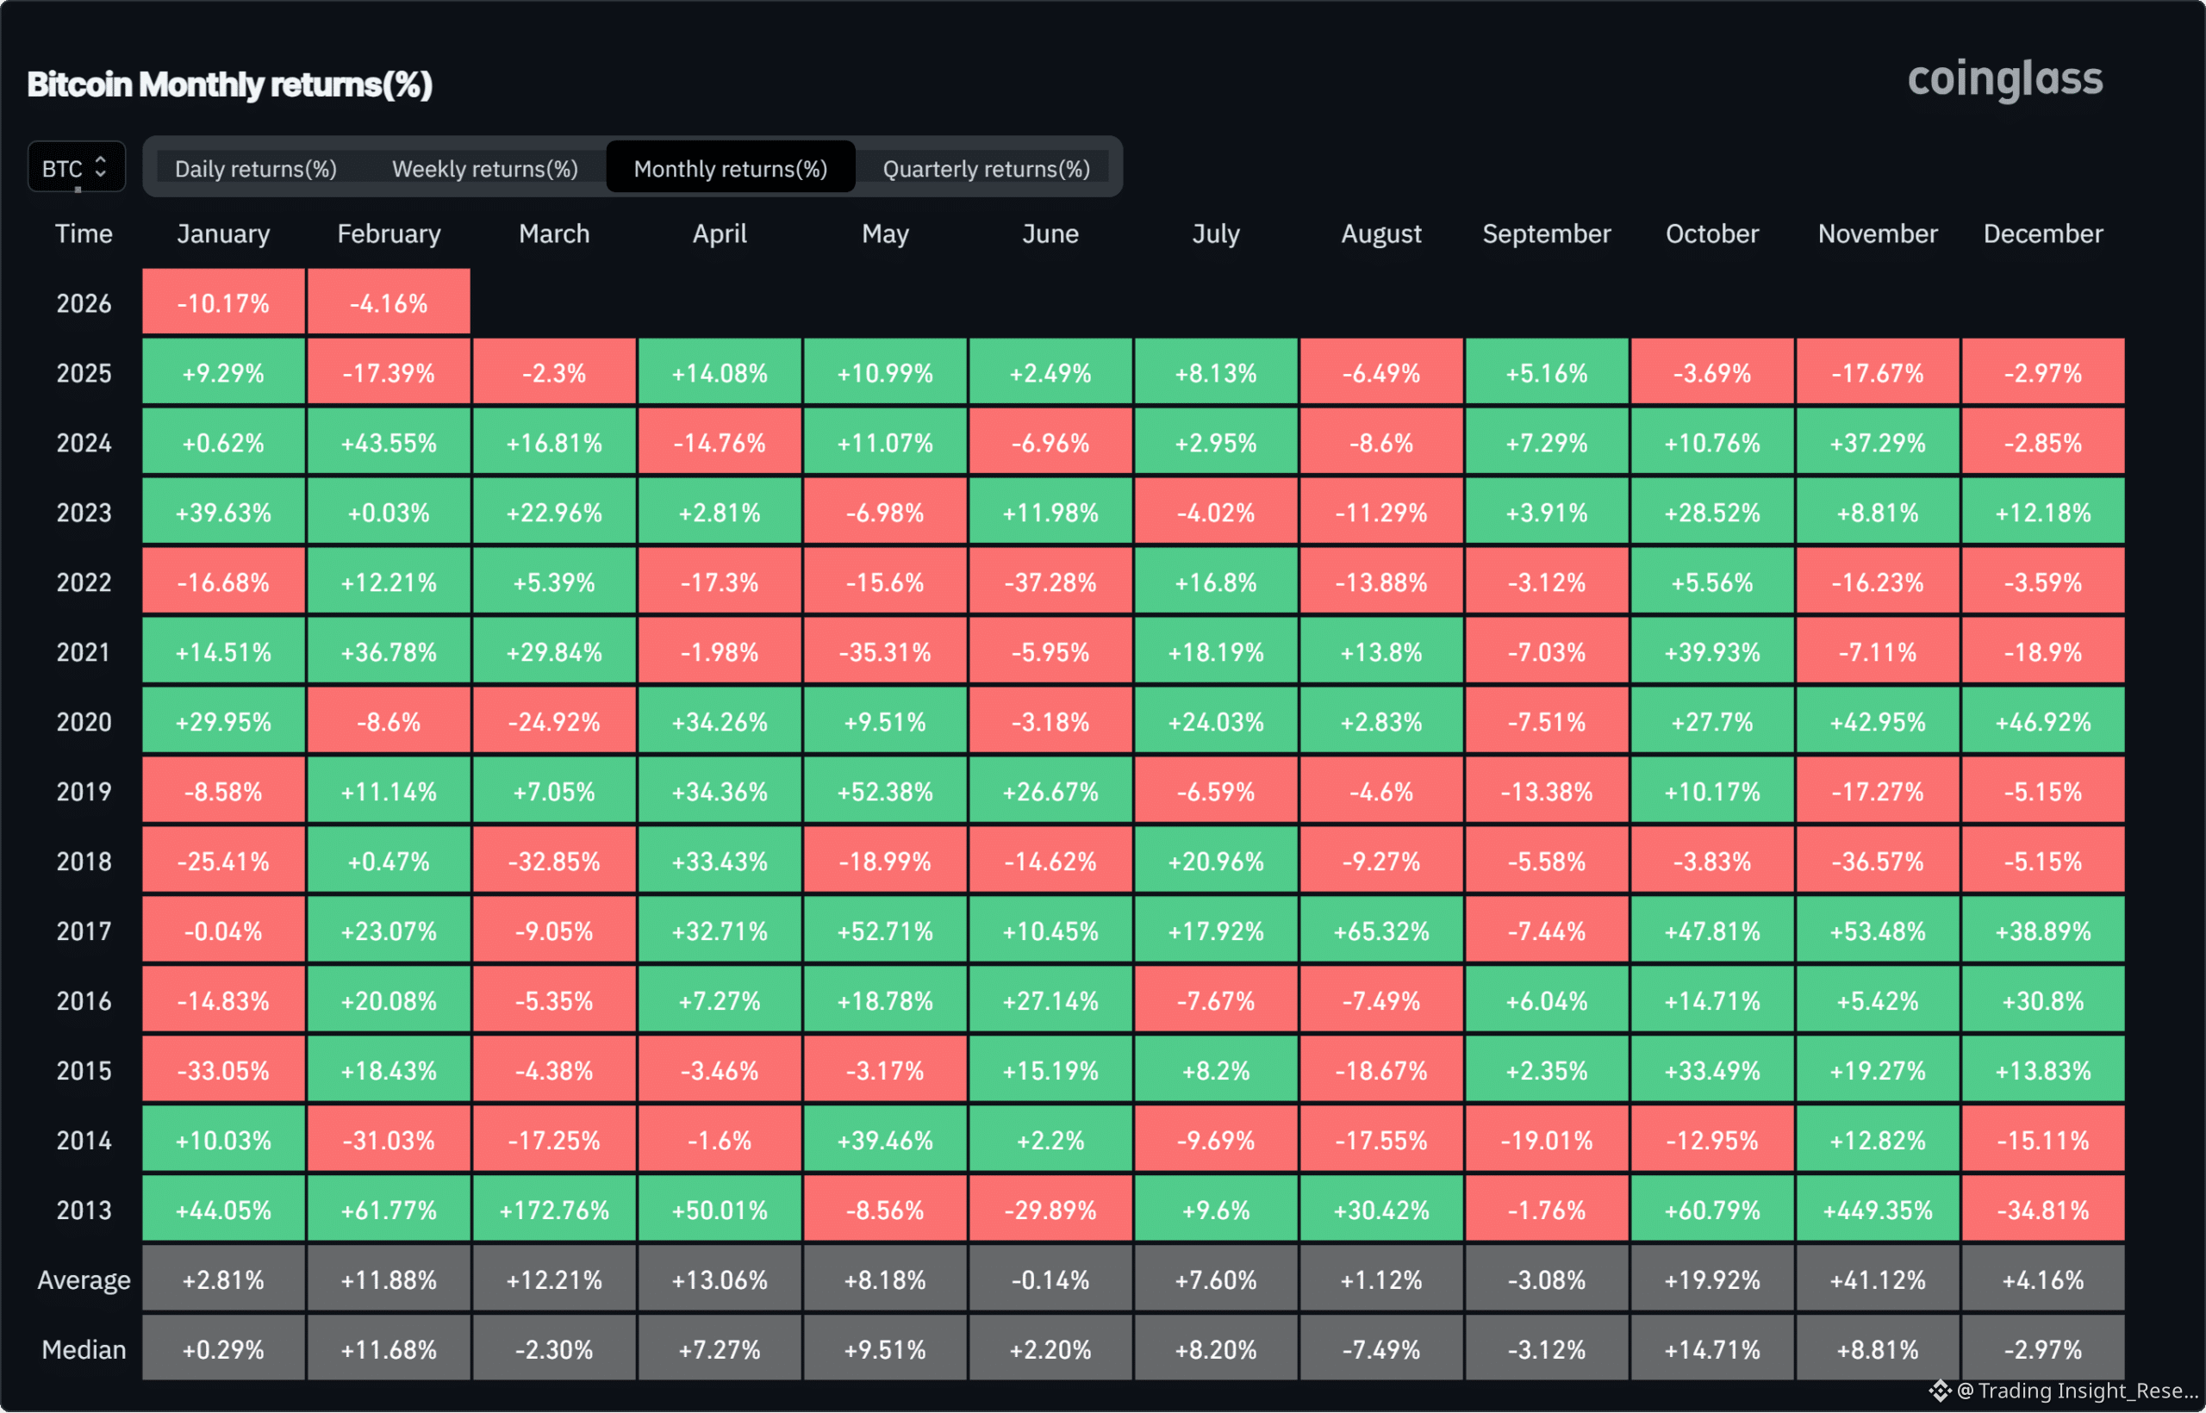2206x1413 pixels.
Task: Click the 2017 August +65.32% cell
Action: 1381,931
